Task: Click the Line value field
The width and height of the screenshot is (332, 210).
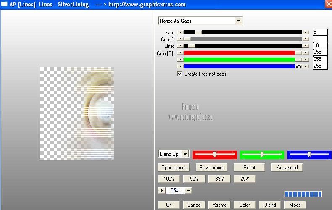Action: [x=320, y=45]
